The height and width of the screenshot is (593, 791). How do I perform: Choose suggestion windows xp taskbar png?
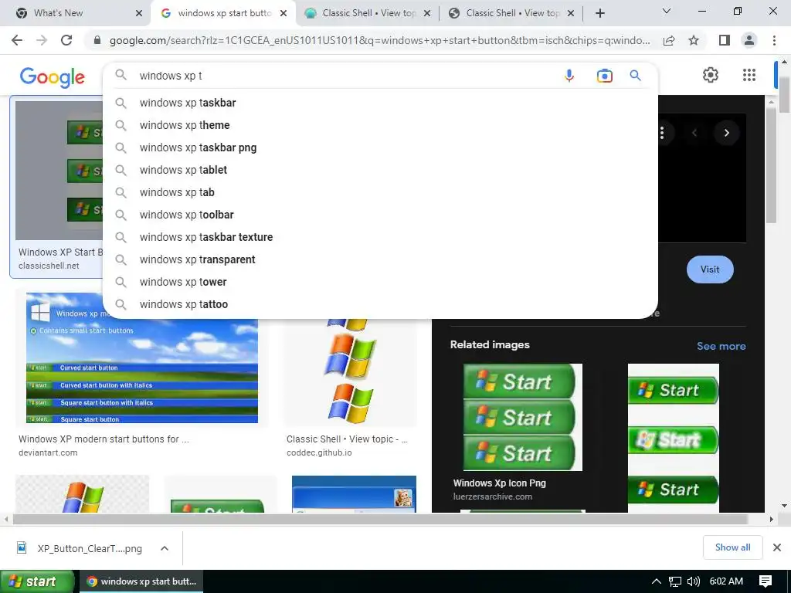[x=380, y=147]
